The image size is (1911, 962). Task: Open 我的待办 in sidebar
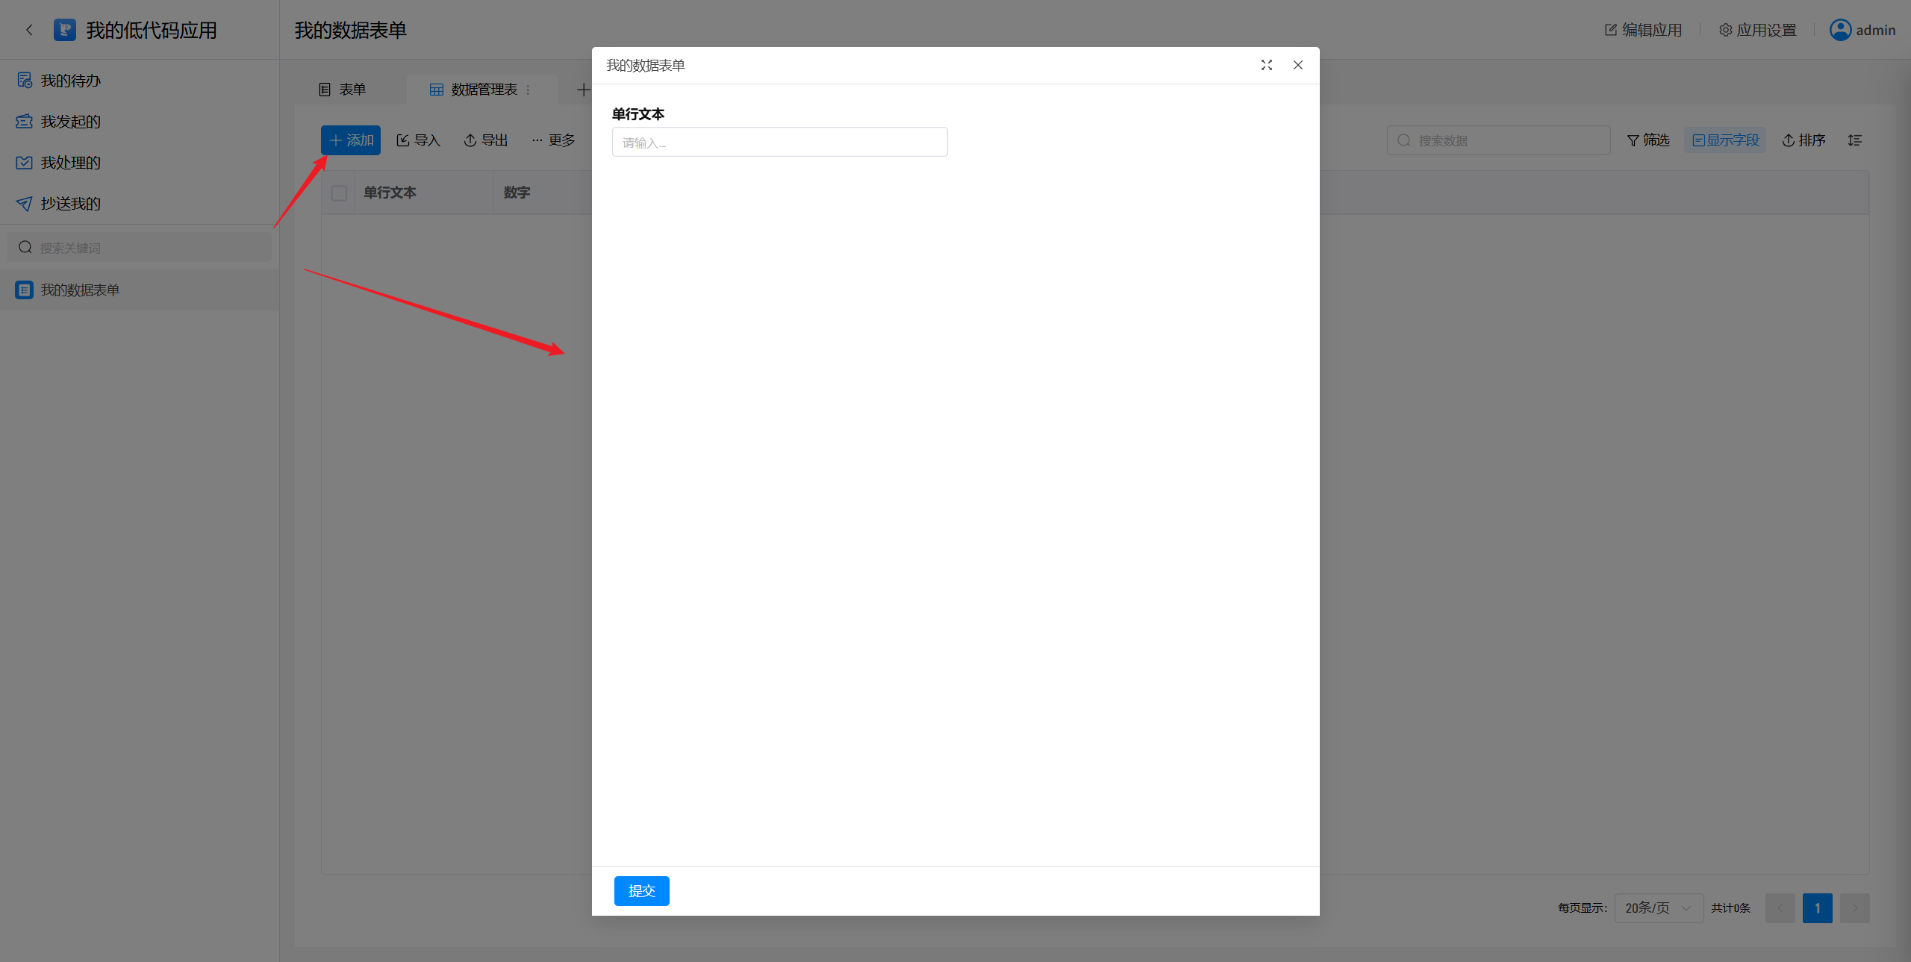pyautogui.click(x=70, y=81)
